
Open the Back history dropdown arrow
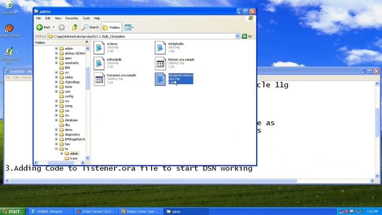pos(54,27)
